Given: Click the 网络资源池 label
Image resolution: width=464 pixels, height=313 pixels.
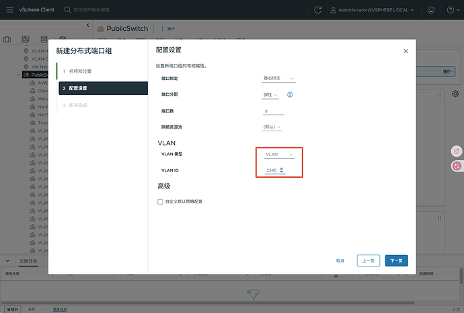Looking at the screenshot, I should coord(171,127).
